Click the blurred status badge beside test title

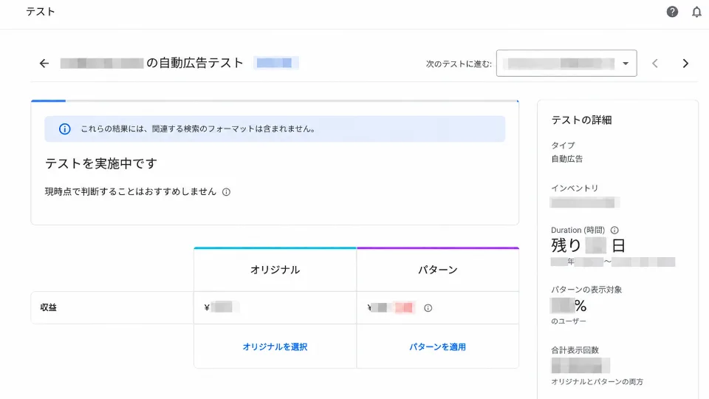click(275, 63)
